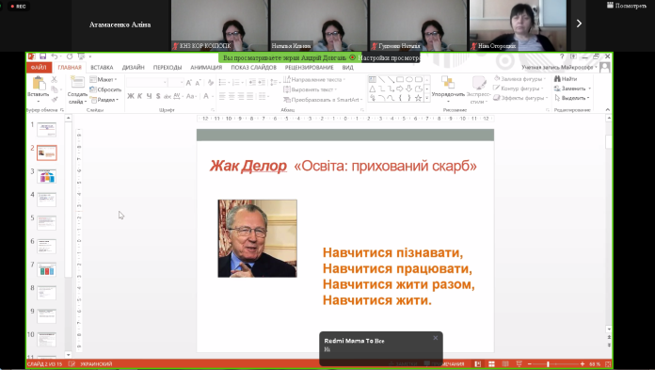Screen dimensions: 655x370
Task: Click the Create slide (Создать слайд) icon
Action: point(77,82)
